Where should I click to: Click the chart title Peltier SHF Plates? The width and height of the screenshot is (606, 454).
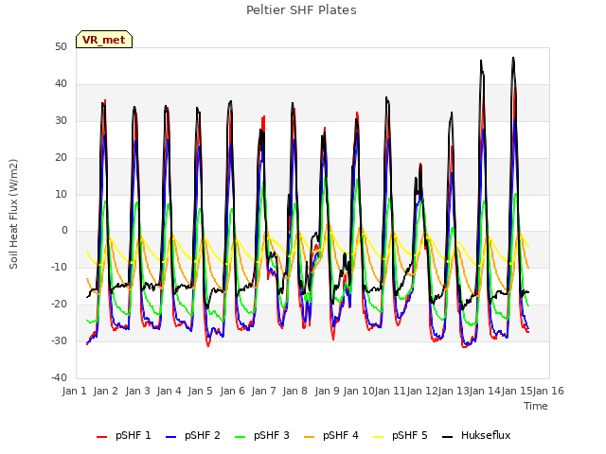(x=301, y=10)
